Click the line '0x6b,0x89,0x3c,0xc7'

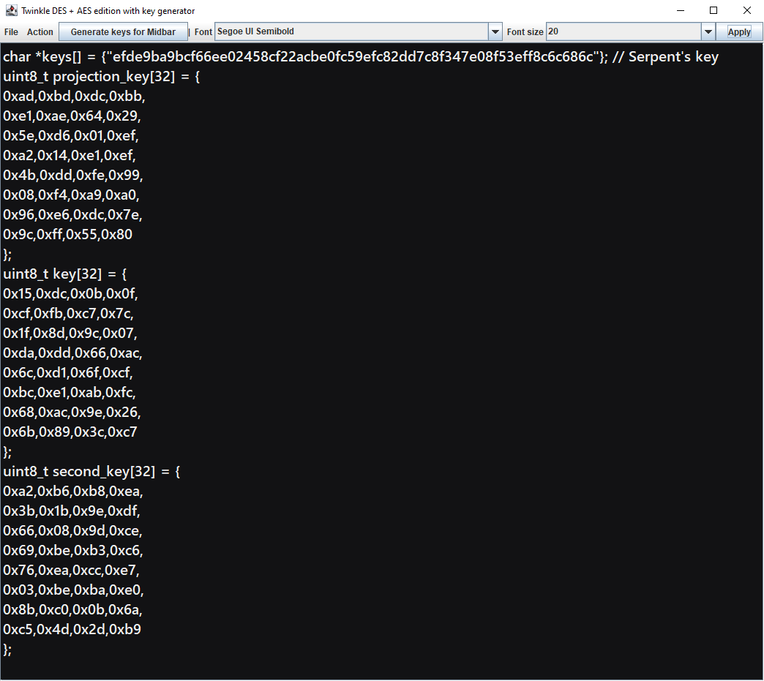70,432
